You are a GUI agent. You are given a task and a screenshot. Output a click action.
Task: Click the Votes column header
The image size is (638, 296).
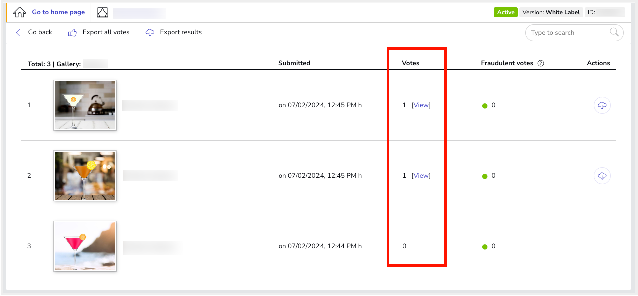[411, 63]
